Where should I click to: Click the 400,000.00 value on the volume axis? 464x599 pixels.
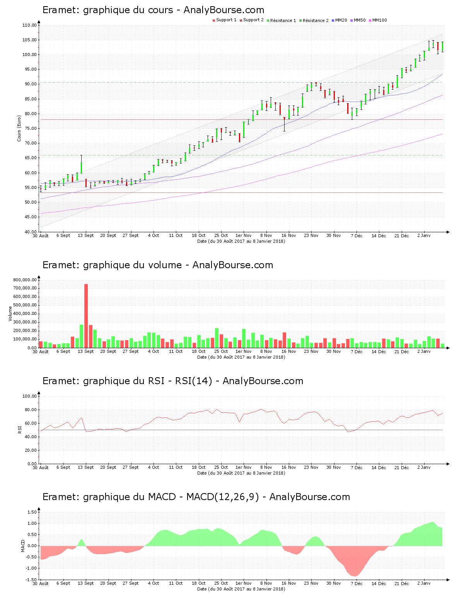pos(25,314)
